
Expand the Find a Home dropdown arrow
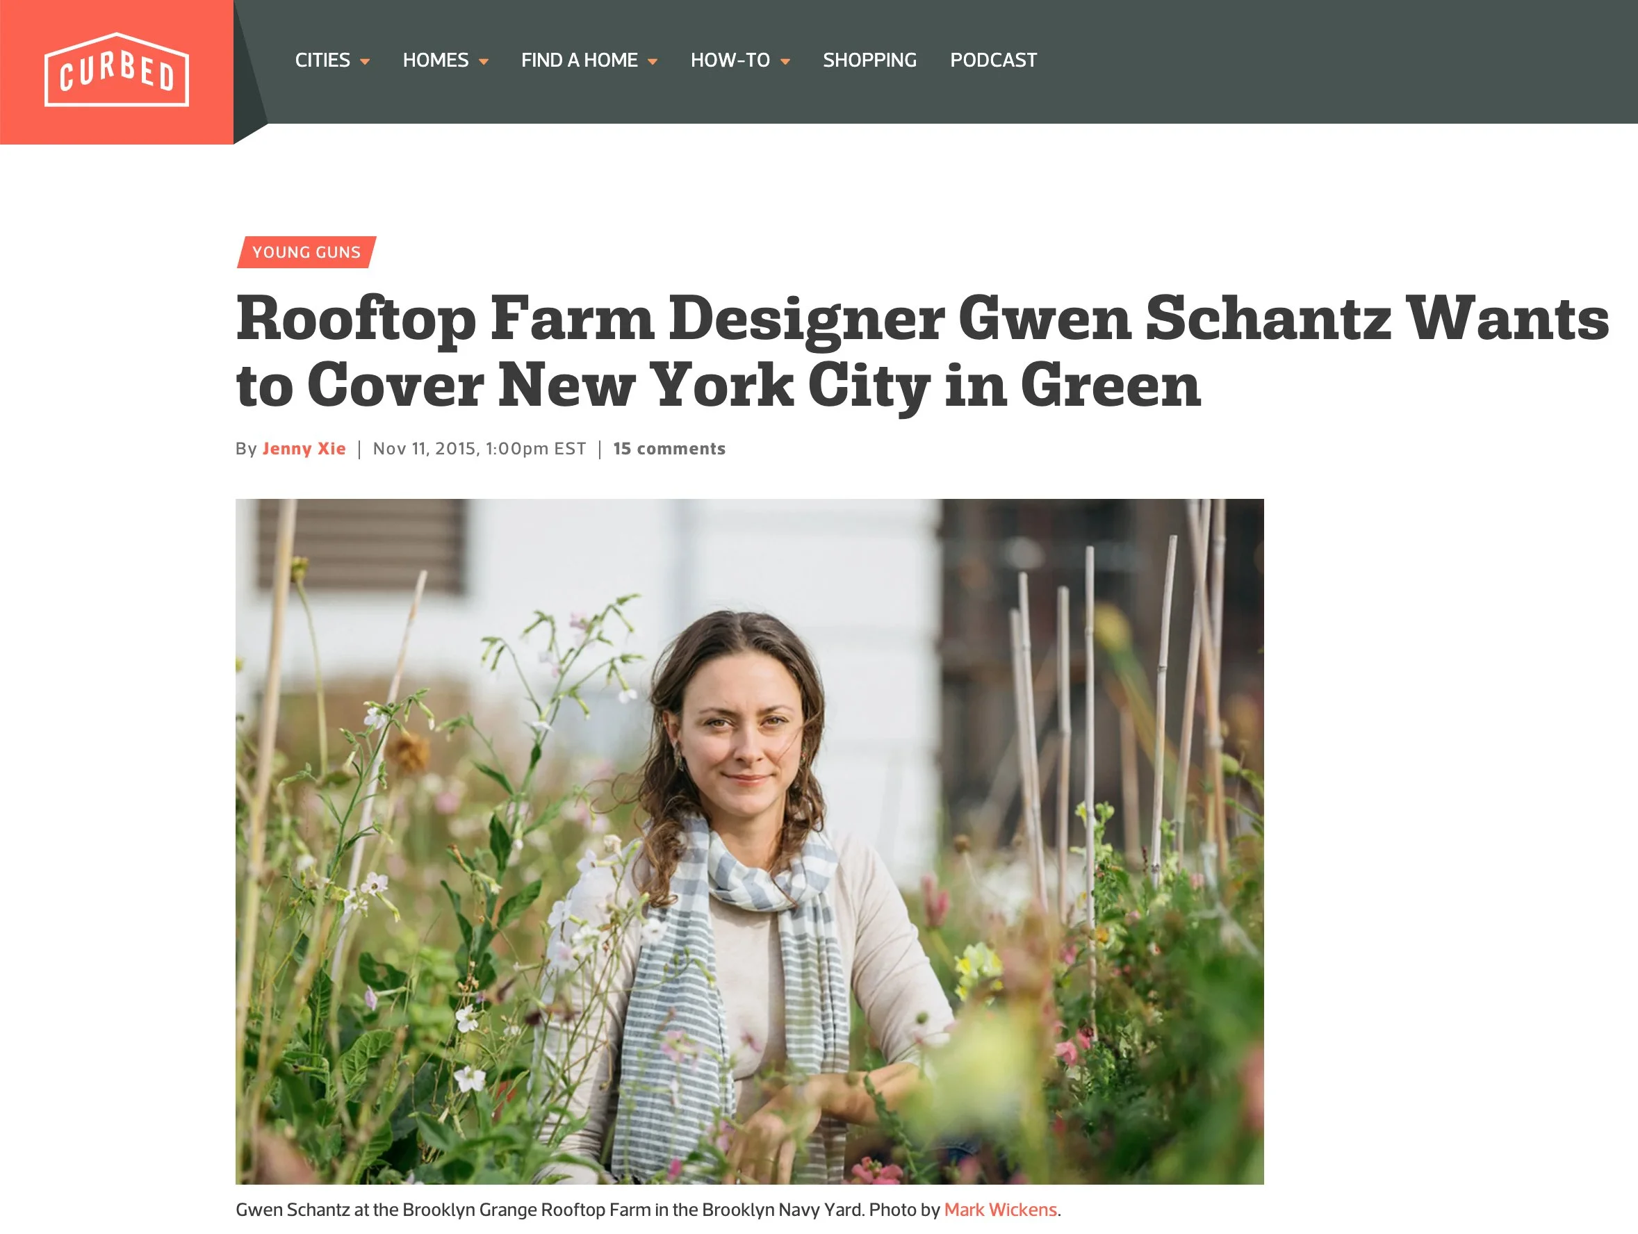coord(653,62)
